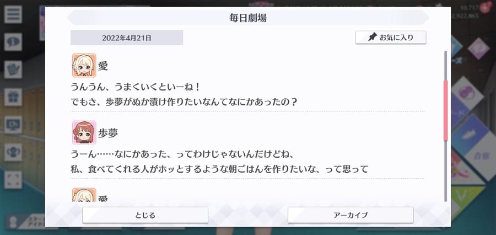
Task: Toggle the fullscreen corner-brackets icon
Action: click(13, 180)
